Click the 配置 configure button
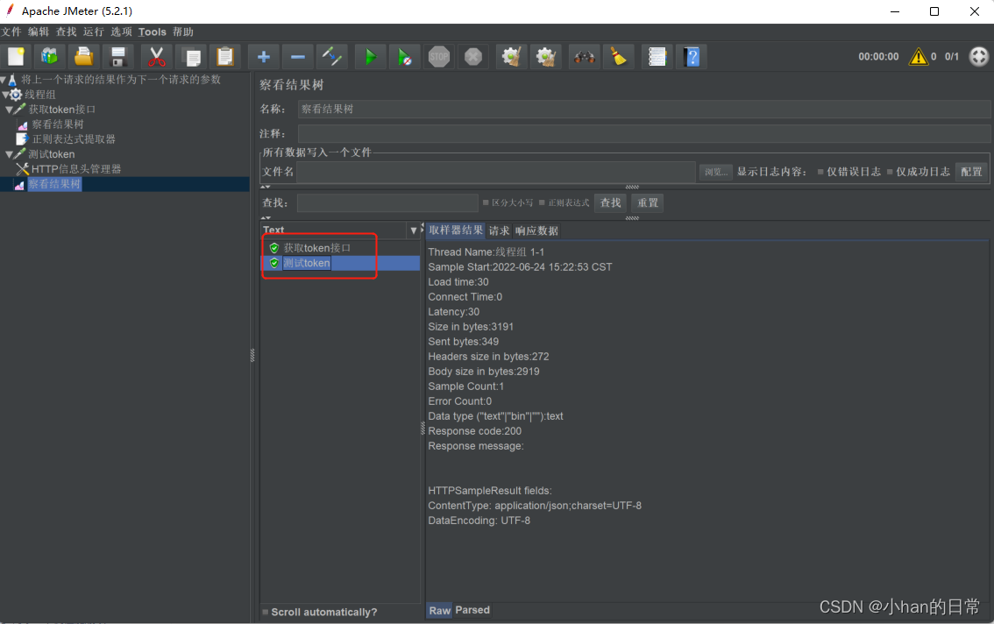 [971, 172]
